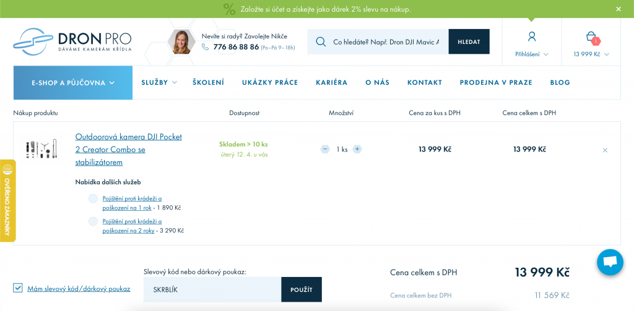Click 'úterý 12. 4. u vás' delivery text

(244, 155)
